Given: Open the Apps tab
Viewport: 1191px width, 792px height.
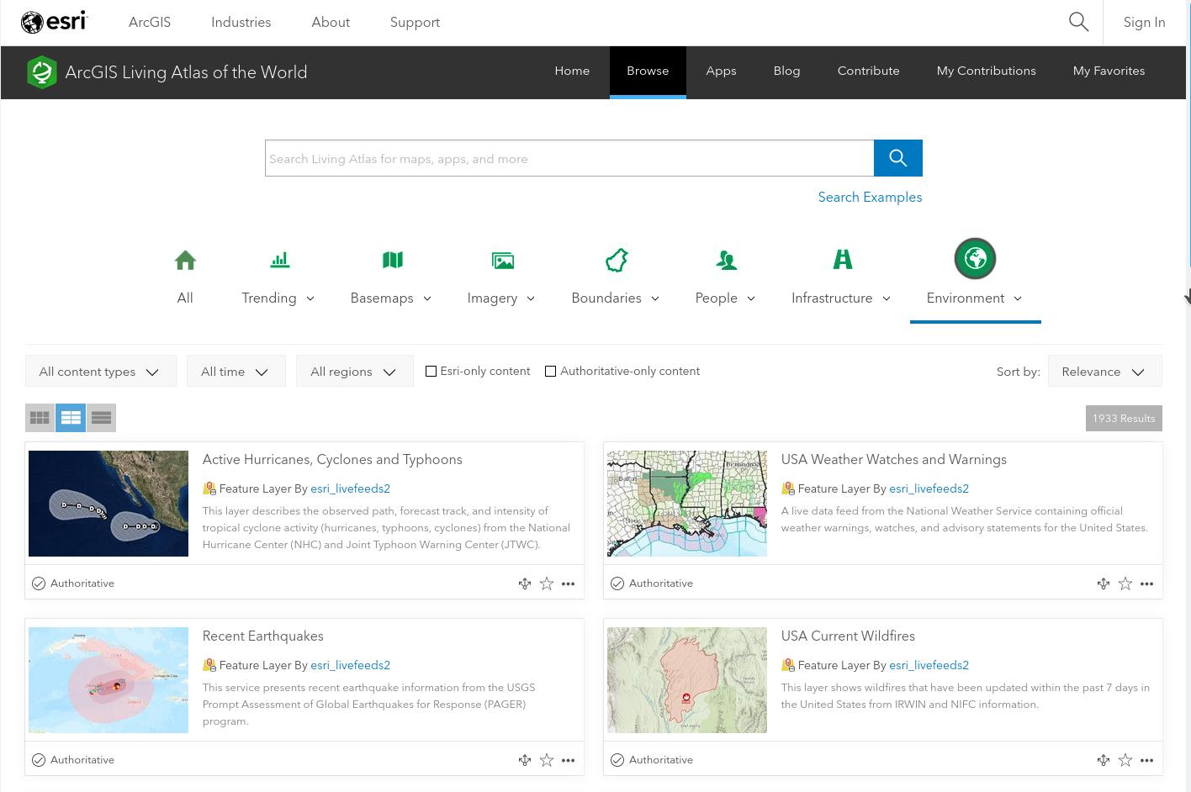Looking at the screenshot, I should point(721,71).
